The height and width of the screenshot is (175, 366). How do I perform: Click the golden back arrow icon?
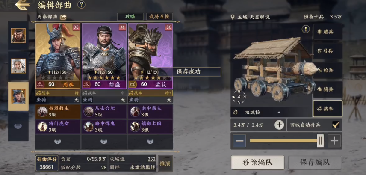tap(23, 5)
